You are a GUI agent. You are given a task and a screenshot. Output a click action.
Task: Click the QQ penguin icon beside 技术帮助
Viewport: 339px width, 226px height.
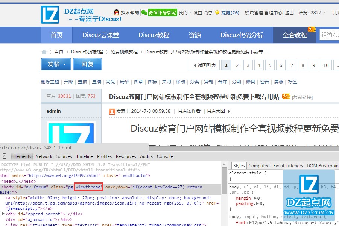116,12
